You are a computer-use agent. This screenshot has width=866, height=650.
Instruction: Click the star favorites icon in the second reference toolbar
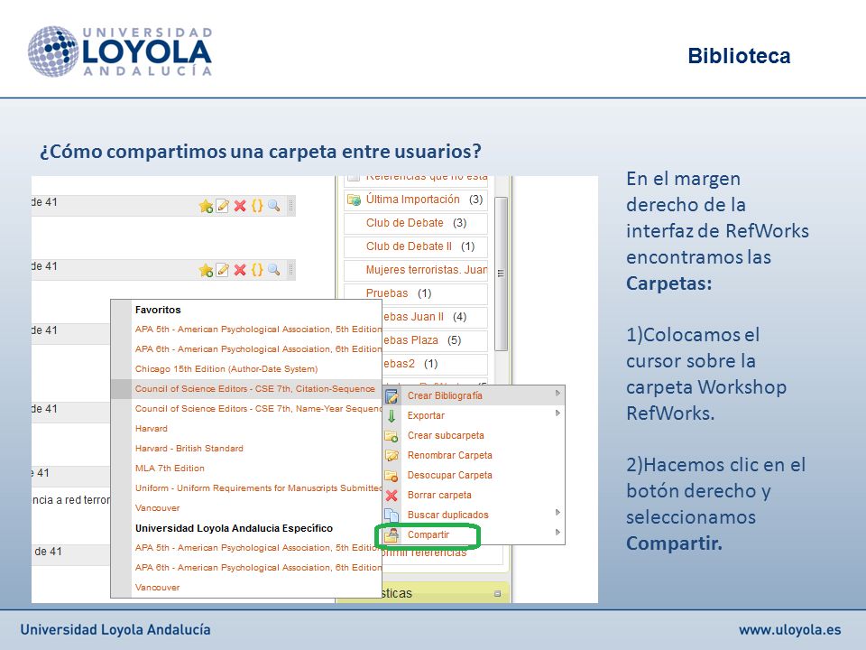point(206,270)
